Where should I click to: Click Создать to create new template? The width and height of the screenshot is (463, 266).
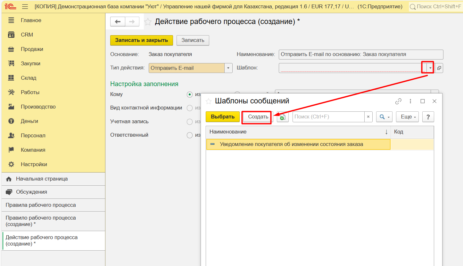[258, 117]
